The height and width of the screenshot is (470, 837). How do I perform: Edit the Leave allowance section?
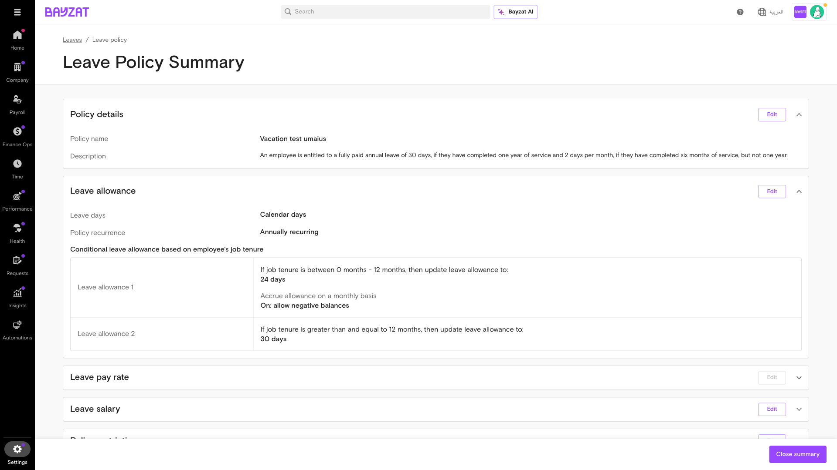772,191
